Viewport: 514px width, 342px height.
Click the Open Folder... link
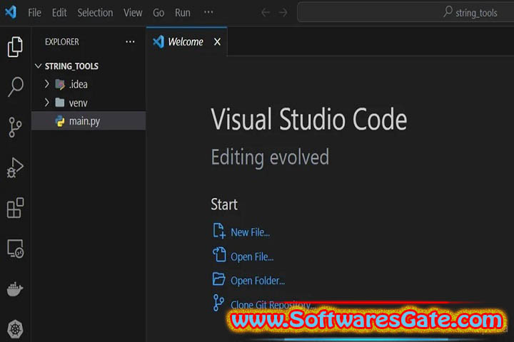tap(258, 281)
